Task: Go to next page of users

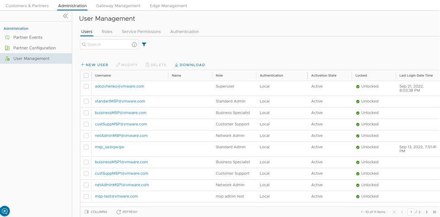Action: point(426,212)
